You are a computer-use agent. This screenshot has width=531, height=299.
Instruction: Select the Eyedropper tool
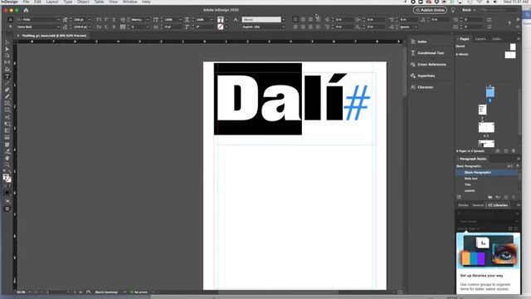pos(7,151)
